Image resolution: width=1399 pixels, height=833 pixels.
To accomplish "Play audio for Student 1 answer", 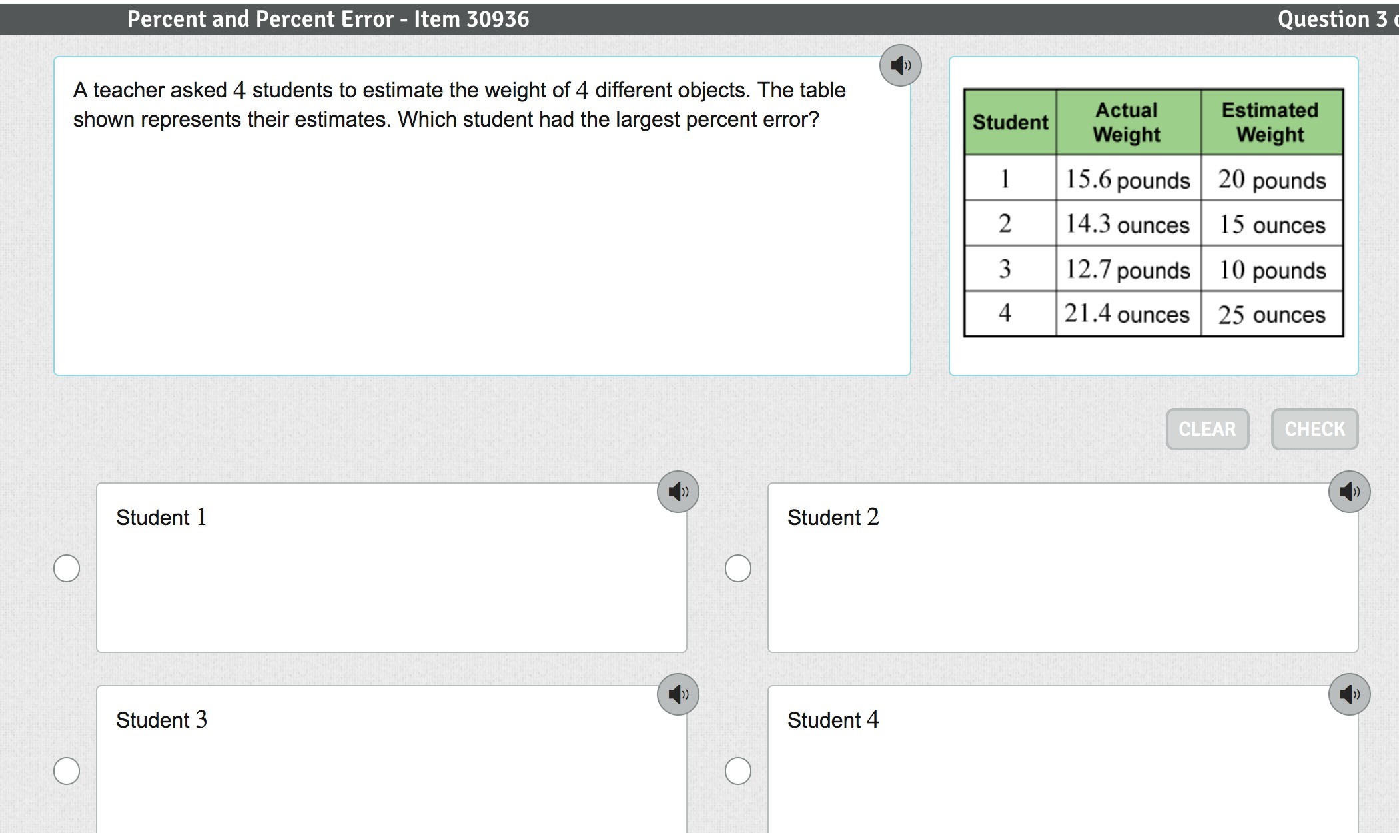I will [678, 492].
